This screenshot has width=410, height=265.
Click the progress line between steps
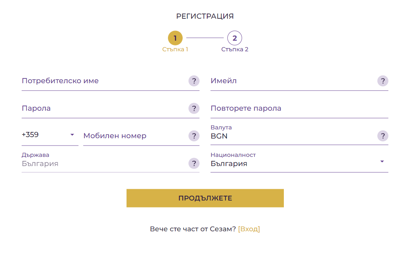click(x=205, y=38)
